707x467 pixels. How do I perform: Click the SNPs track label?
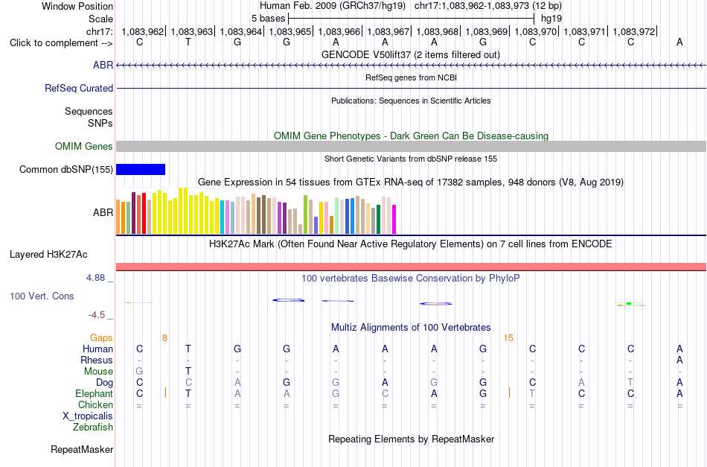tap(100, 123)
